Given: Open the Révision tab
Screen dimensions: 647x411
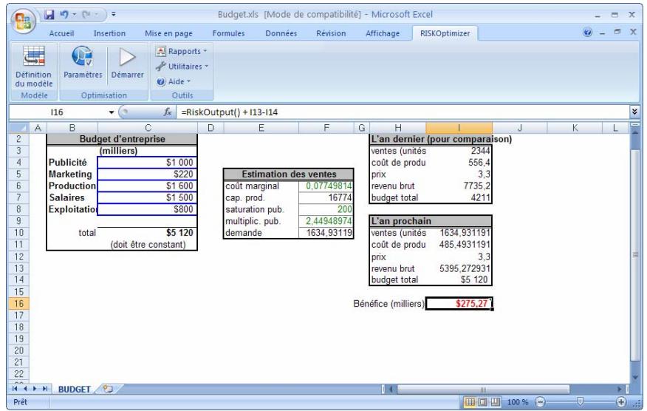Looking at the screenshot, I should 331,33.
